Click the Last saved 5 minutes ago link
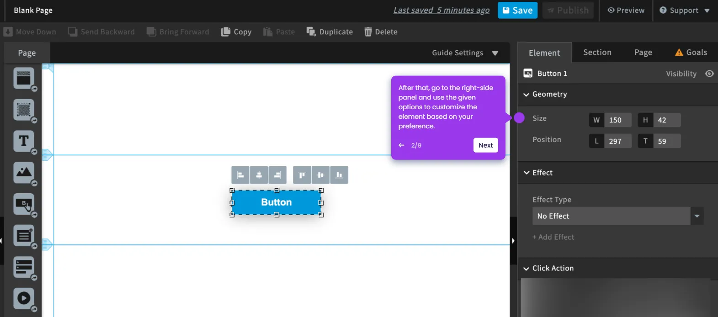The height and width of the screenshot is (317, 718). point(441,10)
